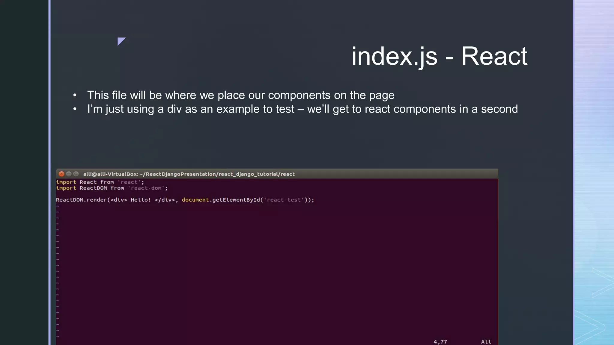614x345 pixels.
Task: Click the purple triangle accent beside title
Action: click(121, 41)
